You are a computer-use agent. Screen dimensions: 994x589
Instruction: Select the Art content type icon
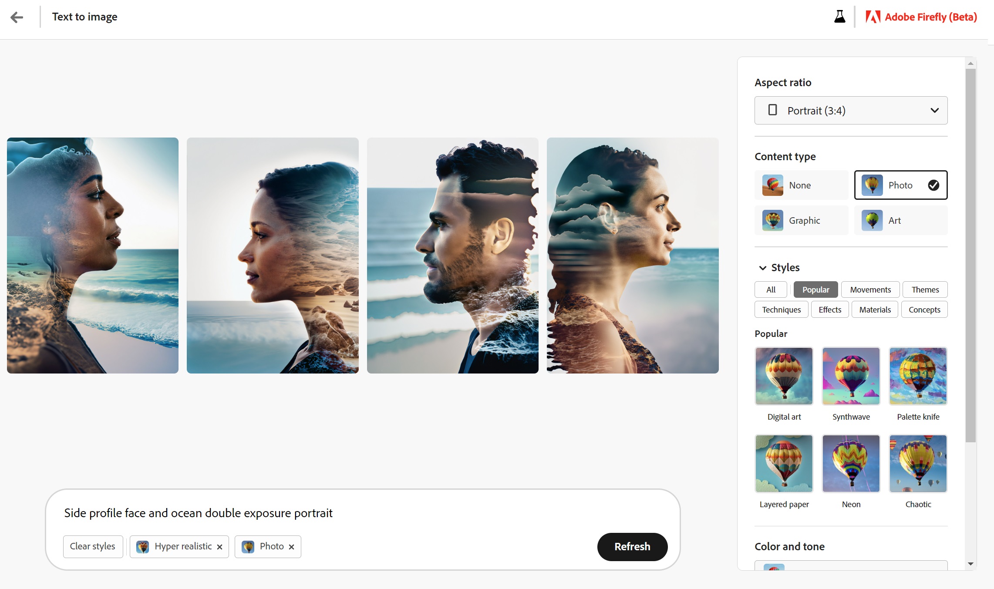(872, 220)
